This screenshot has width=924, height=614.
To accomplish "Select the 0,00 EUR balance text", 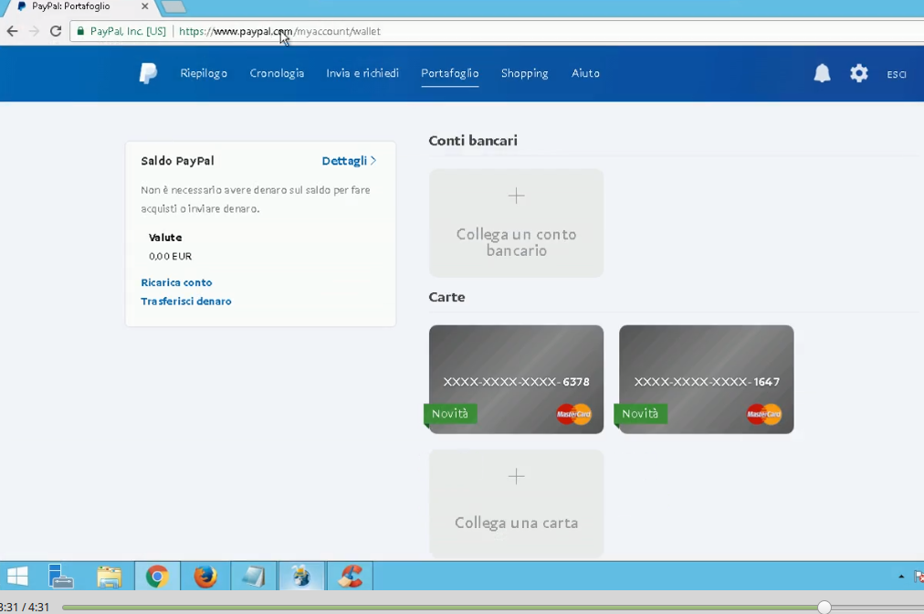I will pos(171,256).
